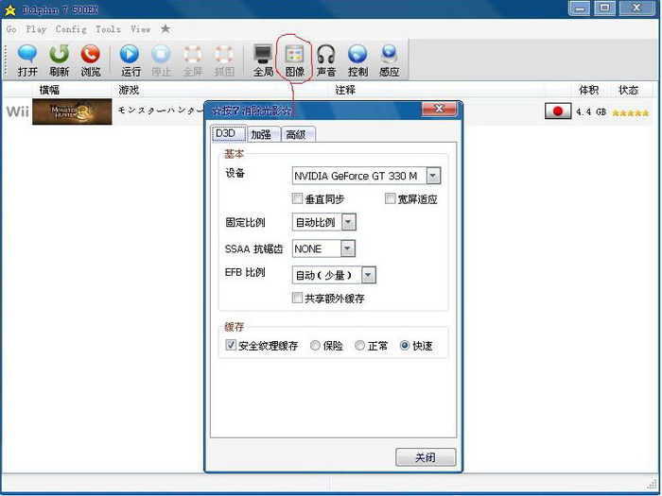
Task: Click the 停止 (Stop) toolbar icon
Action: click(162, 60)
